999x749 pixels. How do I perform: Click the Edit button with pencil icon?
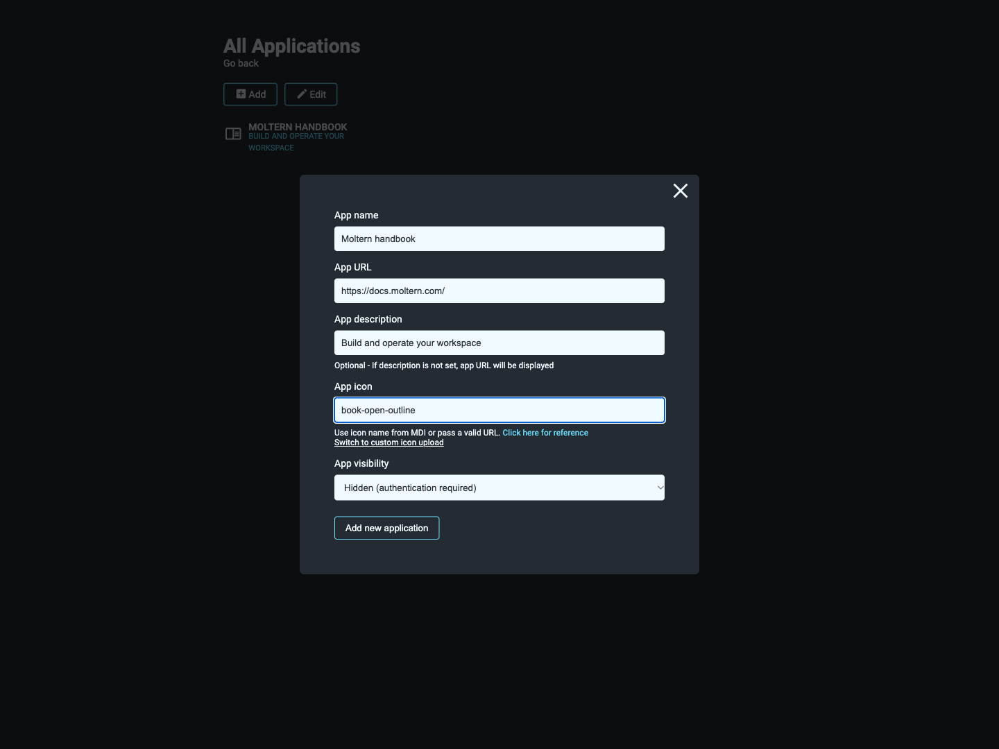(311, 94)
